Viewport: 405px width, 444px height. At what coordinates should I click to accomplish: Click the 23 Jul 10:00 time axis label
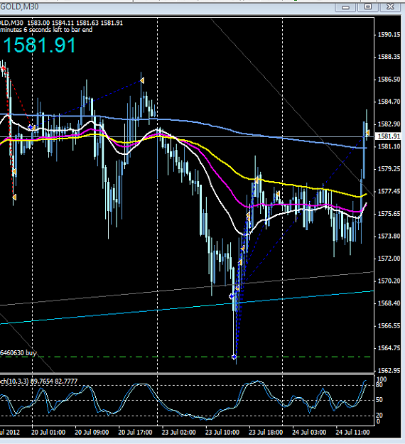(222, 433)
